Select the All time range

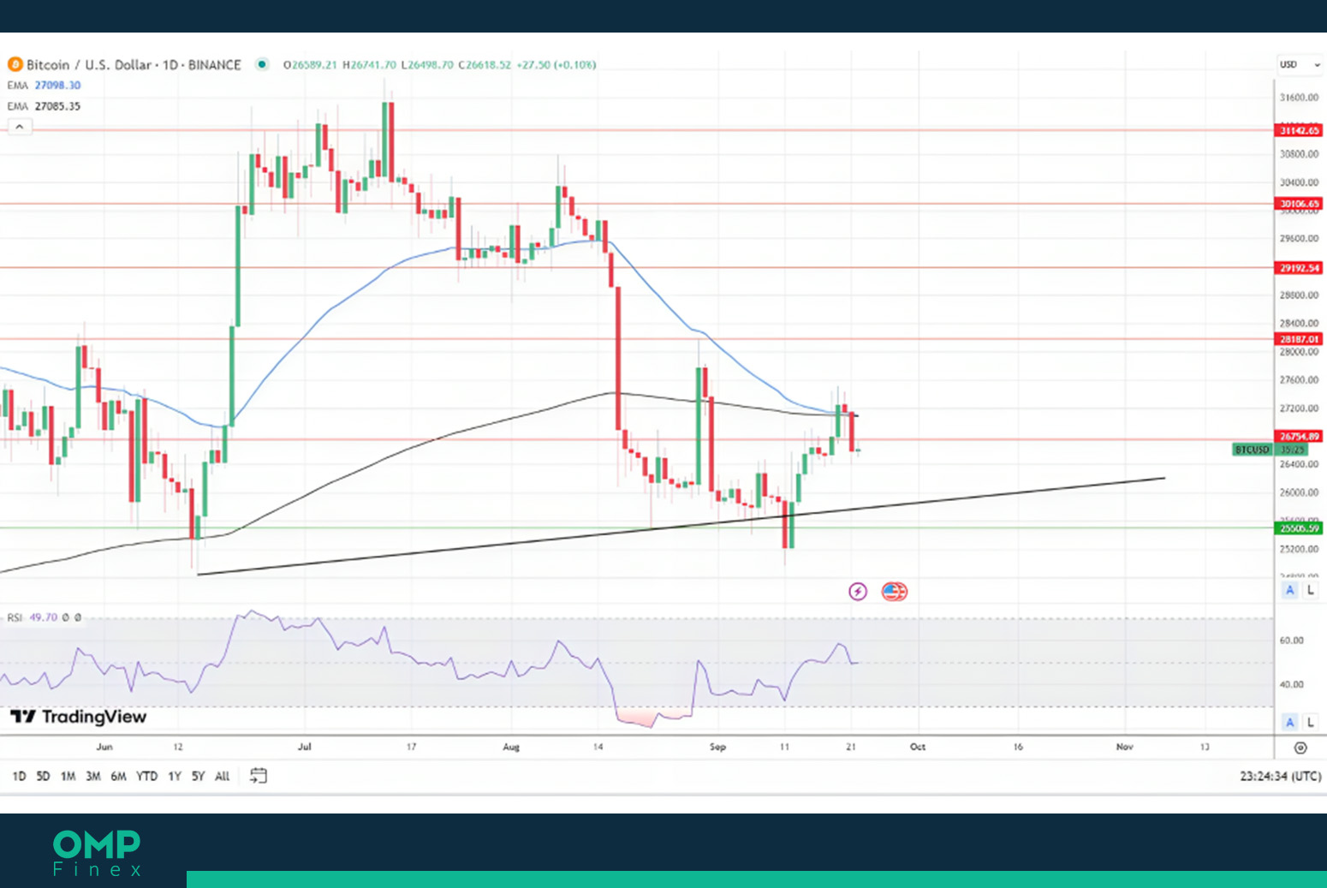[223, 776]
